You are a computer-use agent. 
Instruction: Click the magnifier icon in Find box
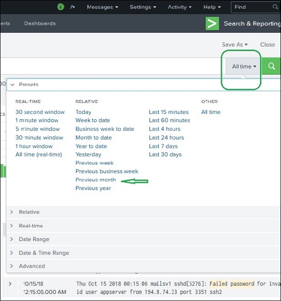click(x=274, y=7)
